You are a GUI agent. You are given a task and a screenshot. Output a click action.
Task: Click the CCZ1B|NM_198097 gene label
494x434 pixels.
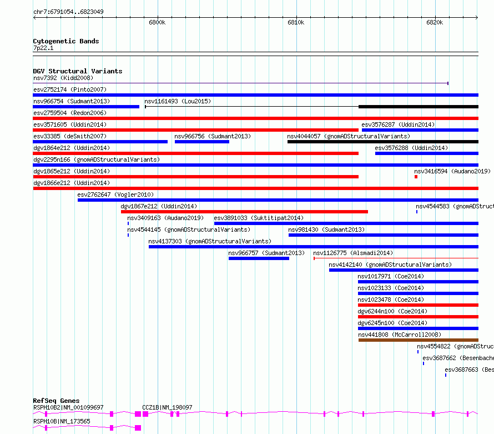tap(167, 407)
